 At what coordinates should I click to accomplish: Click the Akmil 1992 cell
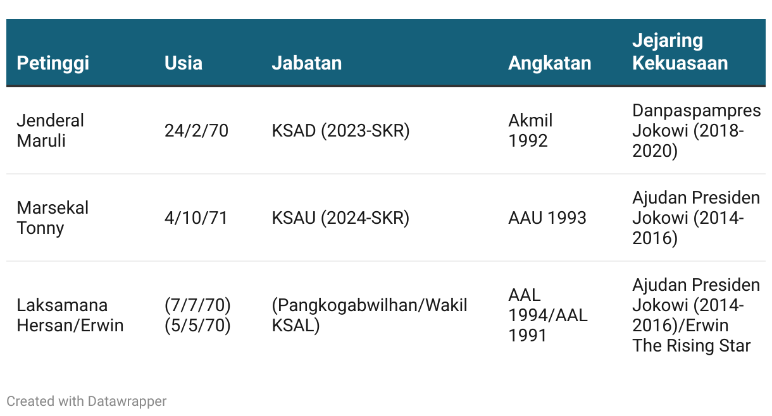[x=530, y=130]
